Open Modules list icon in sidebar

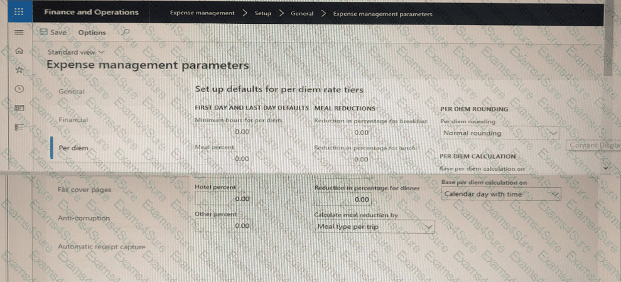point(19,126)
